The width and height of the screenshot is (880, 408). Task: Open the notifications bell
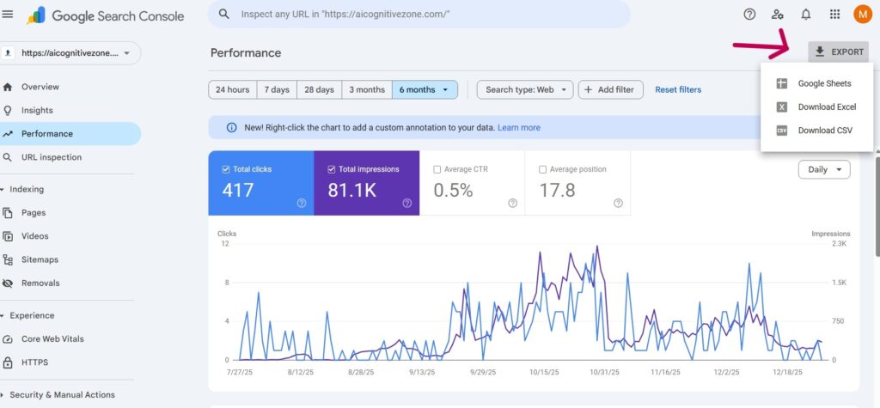click(806, 15)
